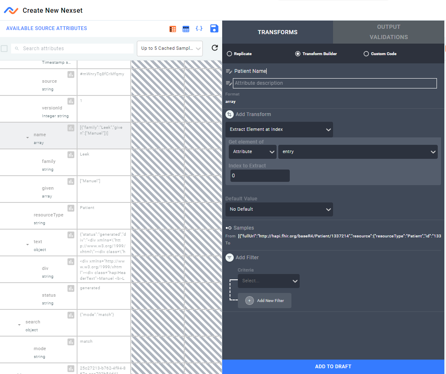Switch to the Output Validations tab
The height and width of the screenshot is (374, 446).
[388, 32]
